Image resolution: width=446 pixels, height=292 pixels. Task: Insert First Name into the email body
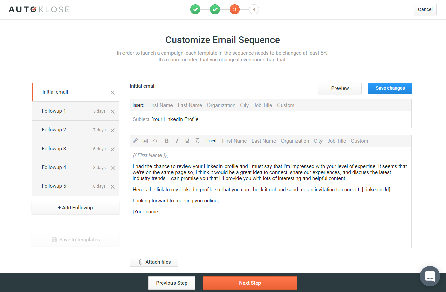point(235,141)
